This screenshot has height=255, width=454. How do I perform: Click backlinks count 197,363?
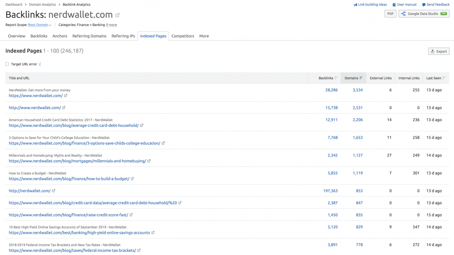click(x=330, y=191)
